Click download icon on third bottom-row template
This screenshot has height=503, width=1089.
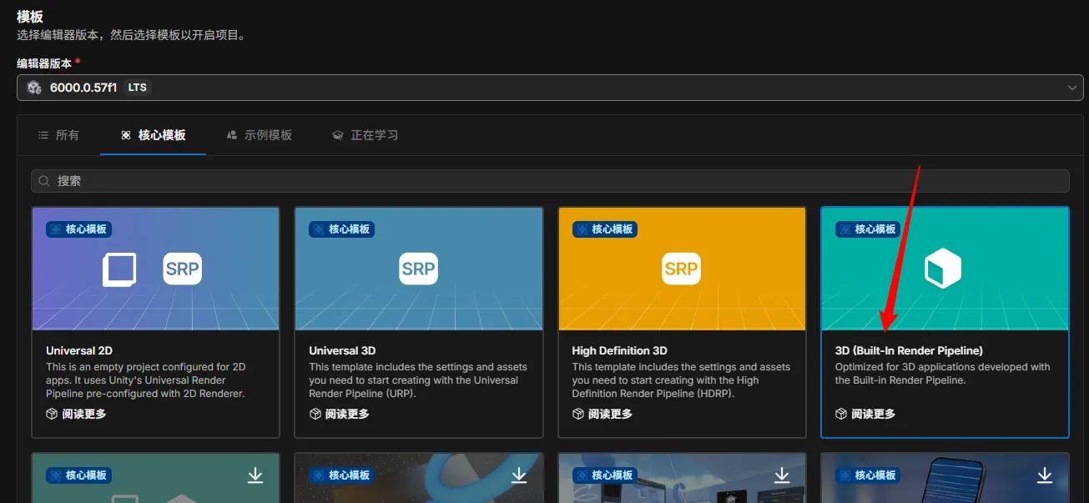[x=782, y=475]
